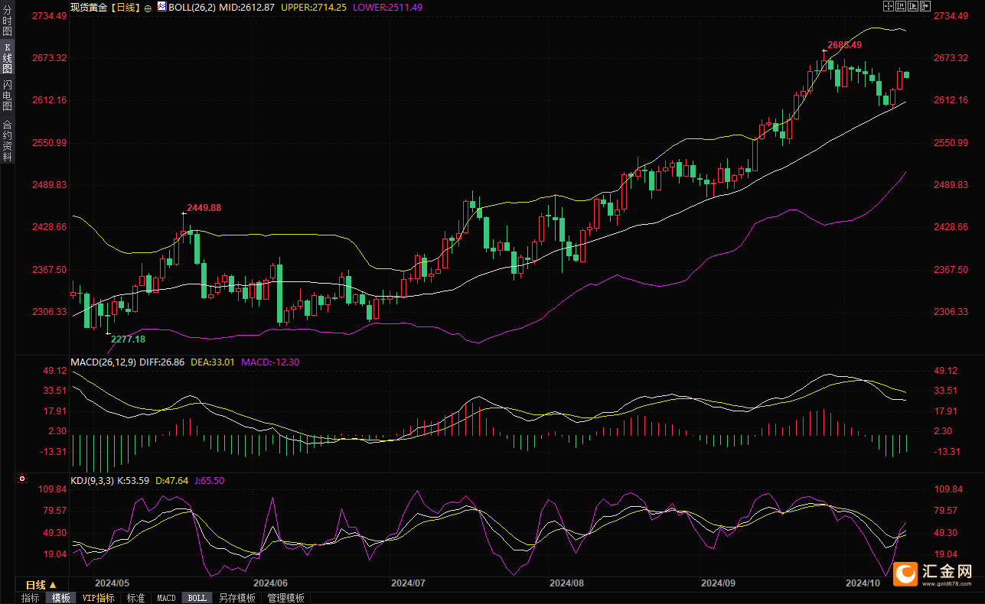The height and width of the screenshot is (604, 985).
Task: Click the BOLL indicator chart icon
Action: point(161,7)
